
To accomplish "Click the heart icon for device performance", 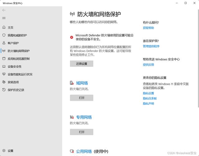I will (x=4, y=74).
